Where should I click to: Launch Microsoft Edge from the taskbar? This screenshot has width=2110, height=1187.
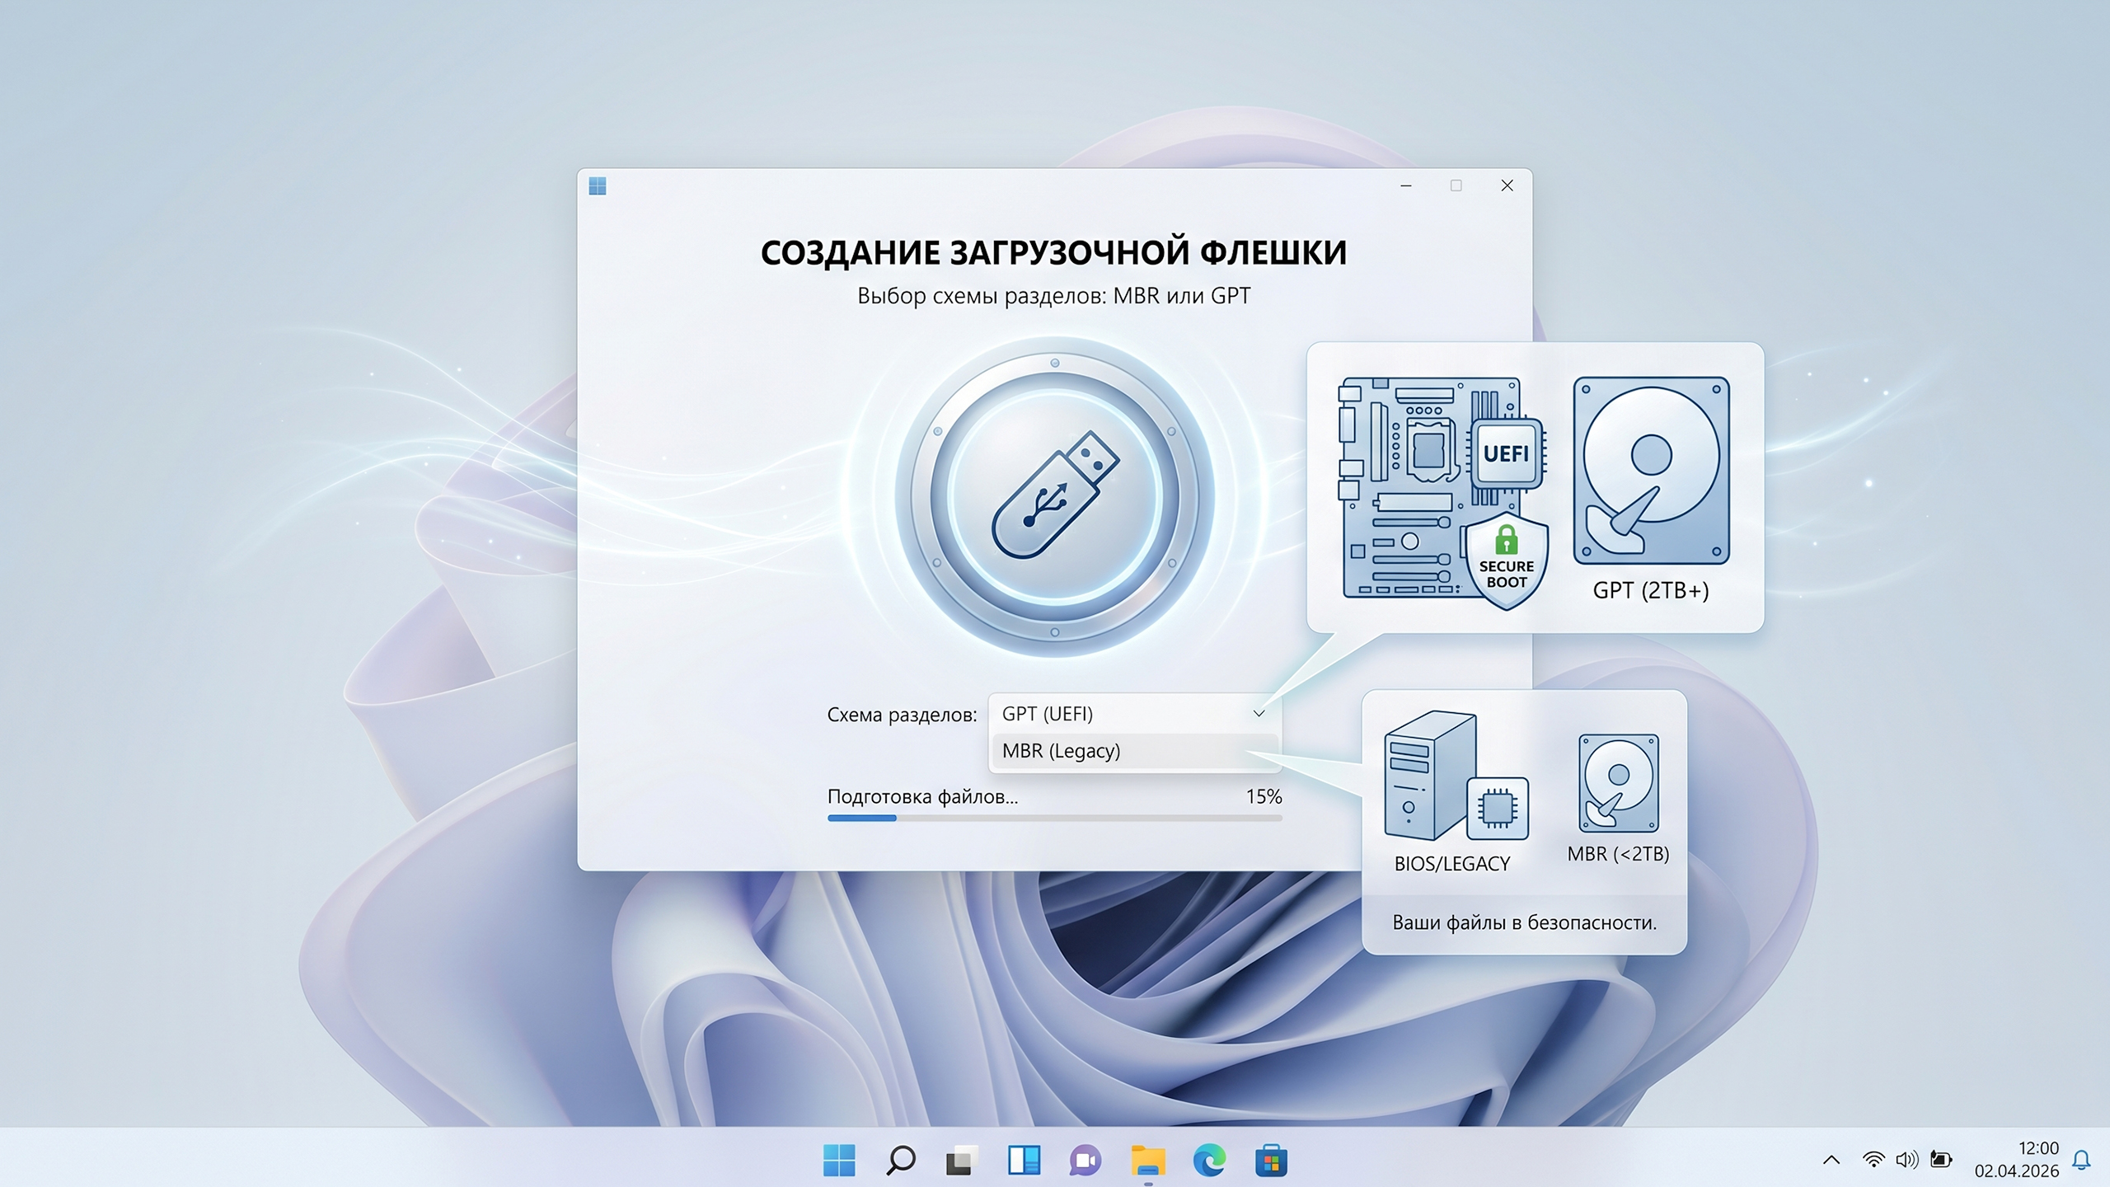[x=1209, y=1161]
